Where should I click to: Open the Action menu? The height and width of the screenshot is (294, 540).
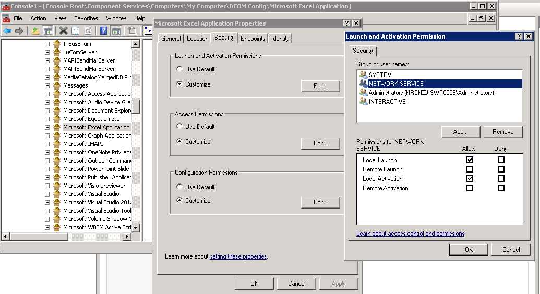[38, 18]
